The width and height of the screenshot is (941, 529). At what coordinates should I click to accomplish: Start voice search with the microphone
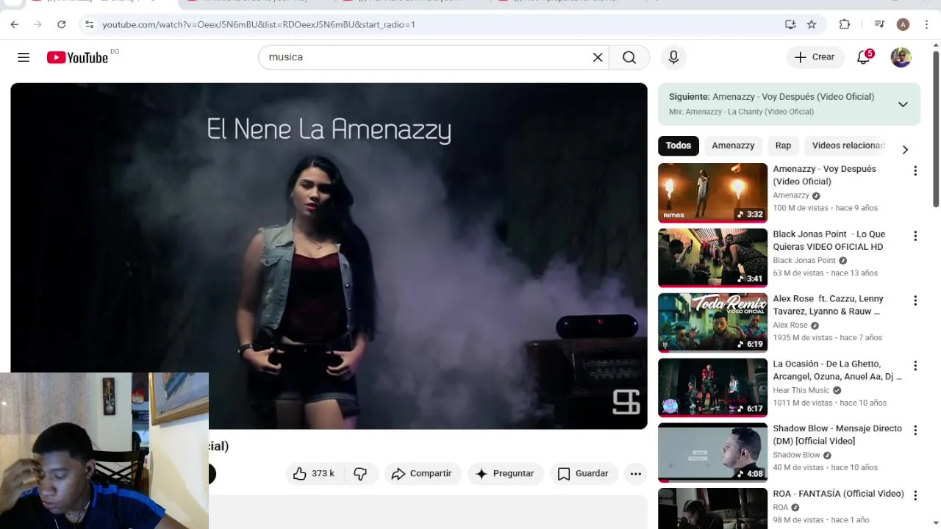[x=673, y=57]
